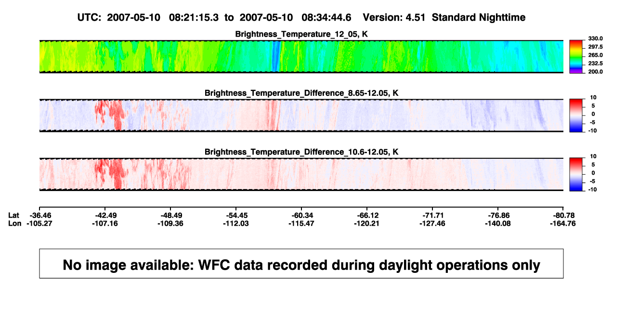Click the Lat axis label

coord(14,215)
